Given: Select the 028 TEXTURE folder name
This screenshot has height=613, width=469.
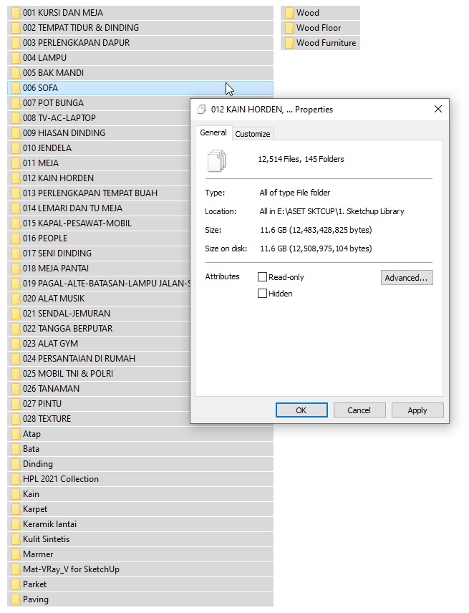Looking at the screenshot, I should (47, 419).
